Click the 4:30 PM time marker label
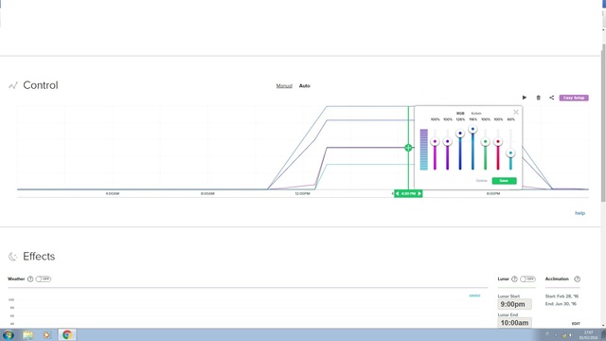 (408, 193)
